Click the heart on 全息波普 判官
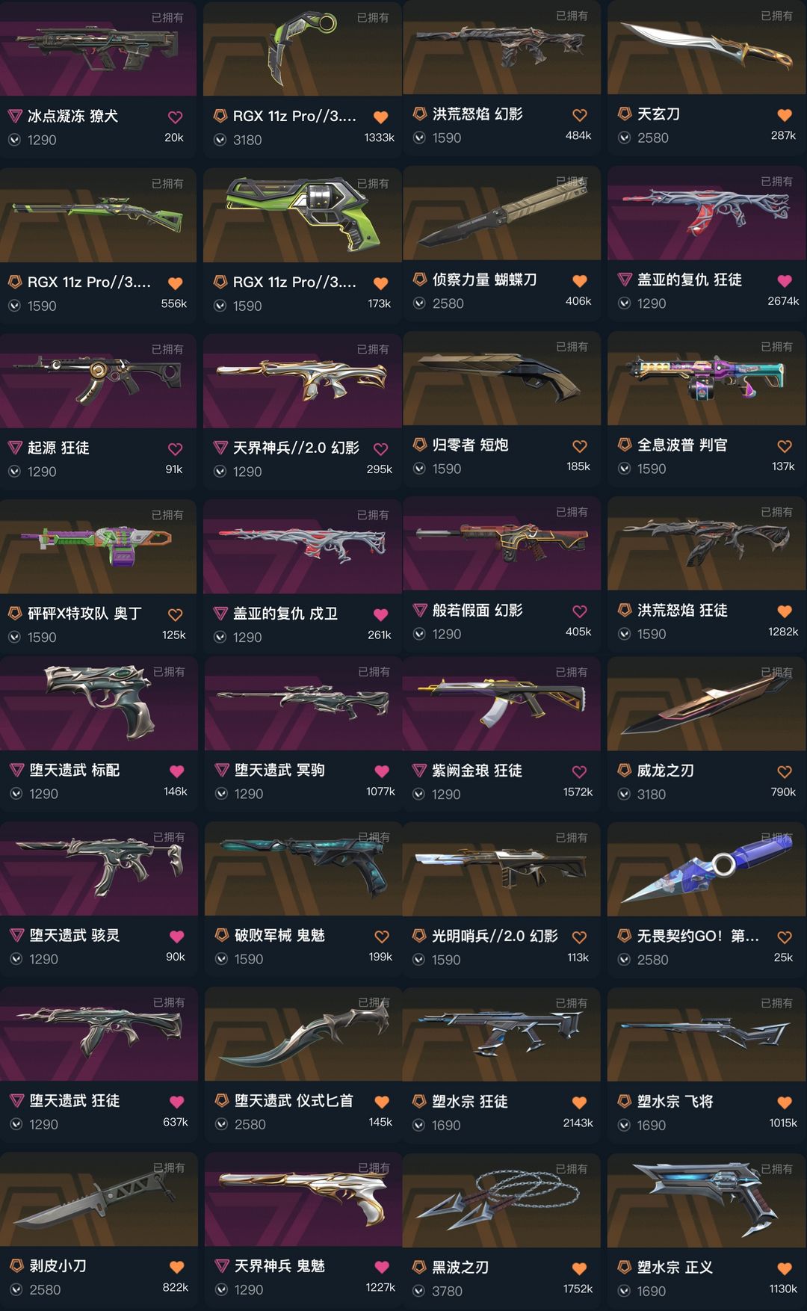The height and width of the screenshot is (1311, 807). [784, 446]
